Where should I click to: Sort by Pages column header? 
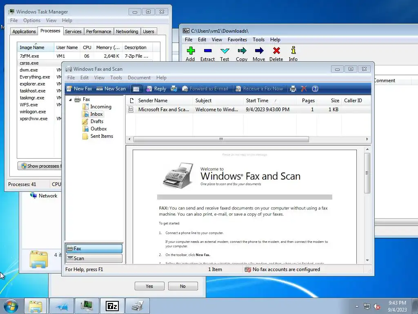coord(307,101)
